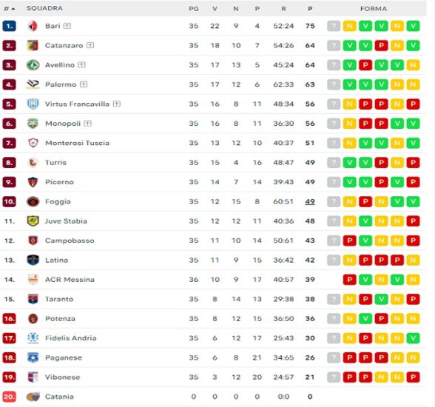The width and height of the screenshot is (435, 407).
Task: Open the ACR Messina team link
Action: click(70, 280)
